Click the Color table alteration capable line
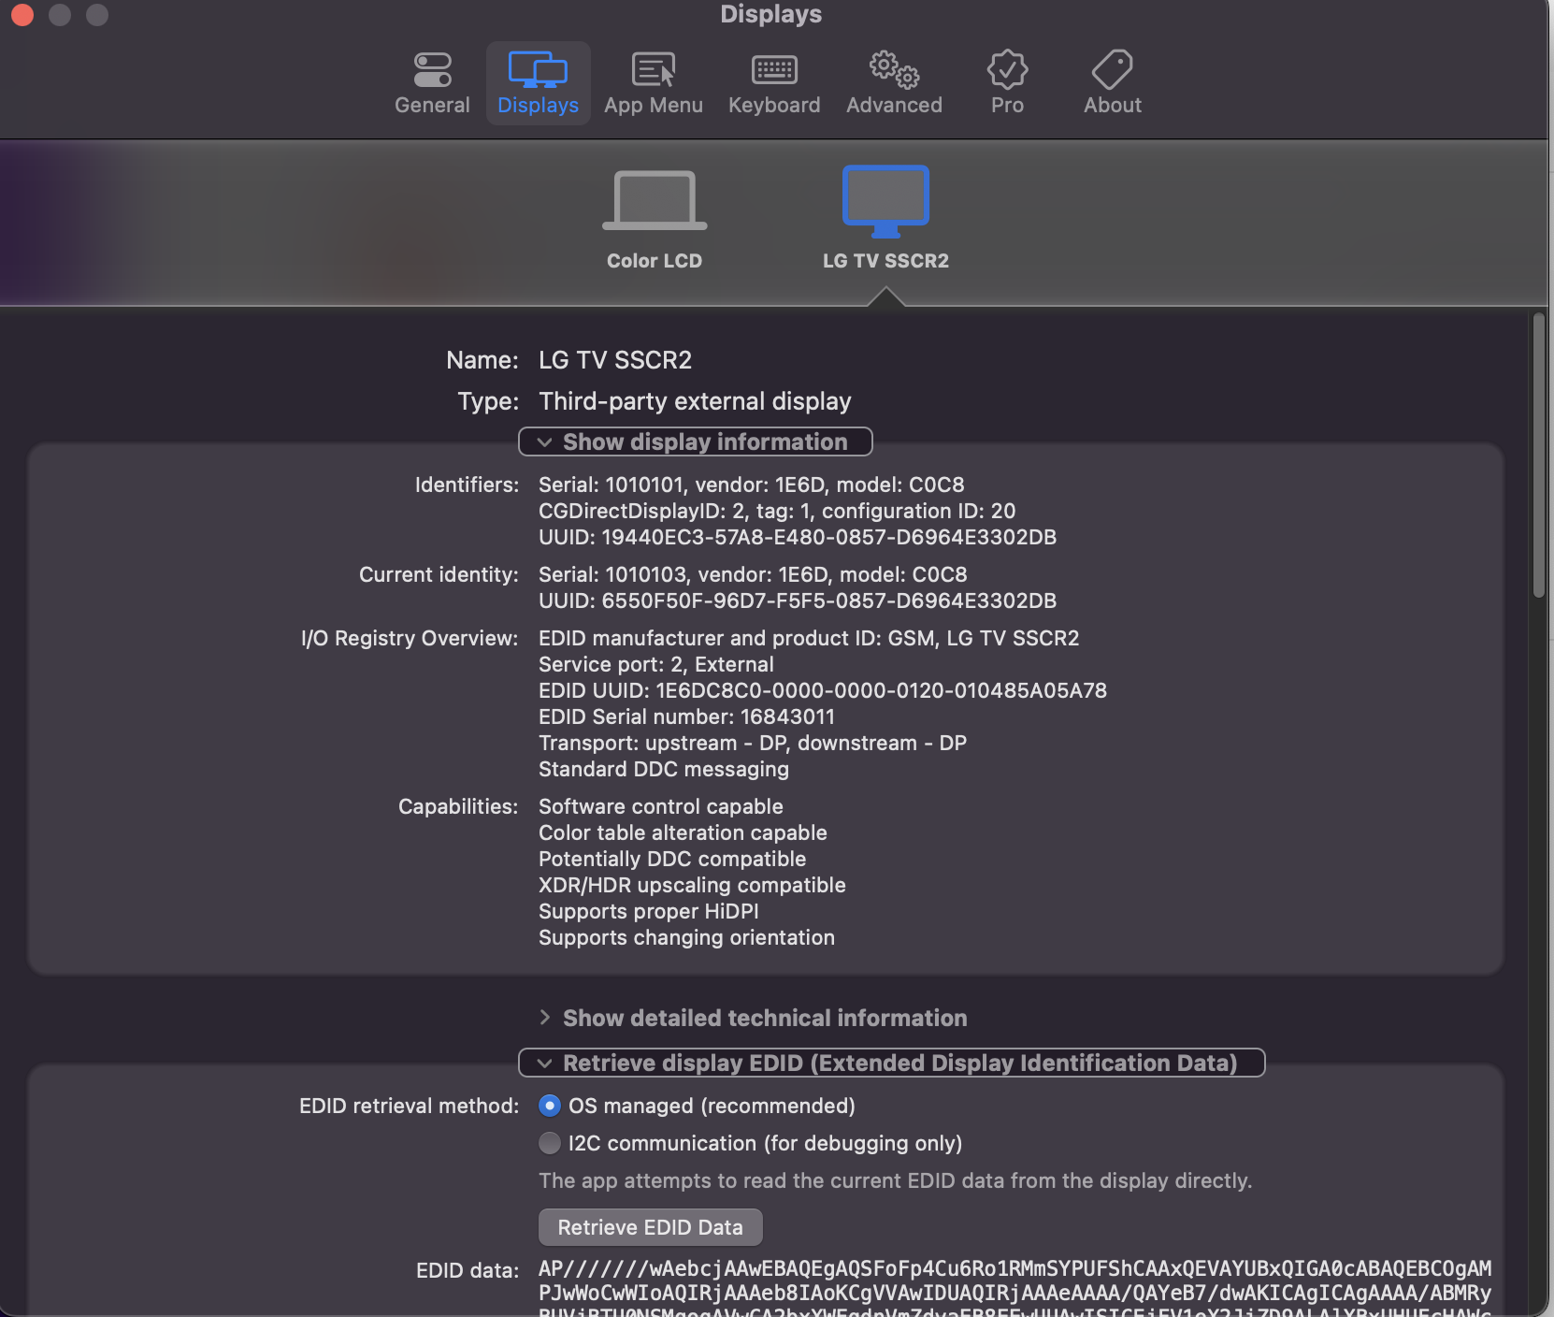The width and height of the screenshot is (1554, 1317). point(683,832)
